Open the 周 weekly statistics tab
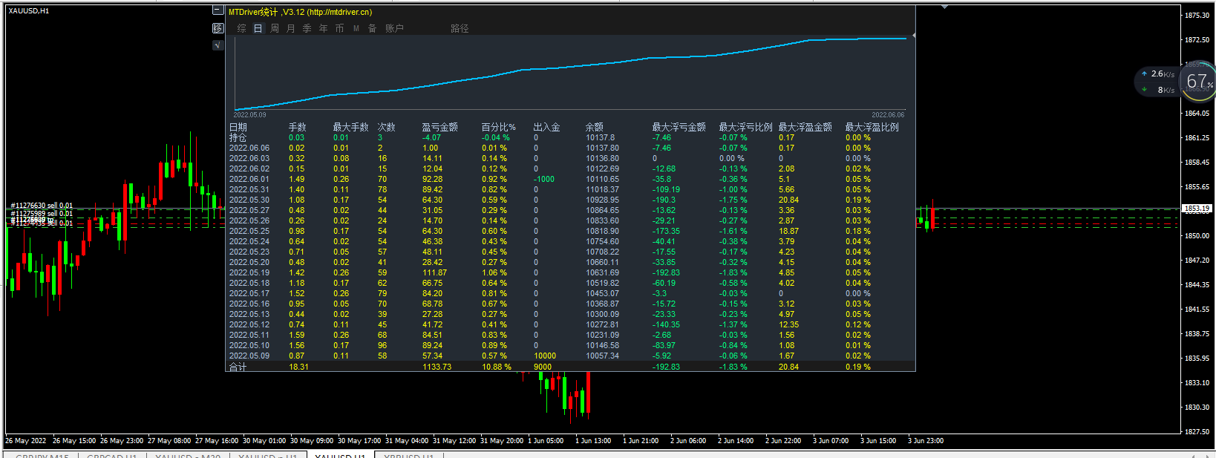The height and width of the screenshot is (458, 1216). [x=275, y=28]
